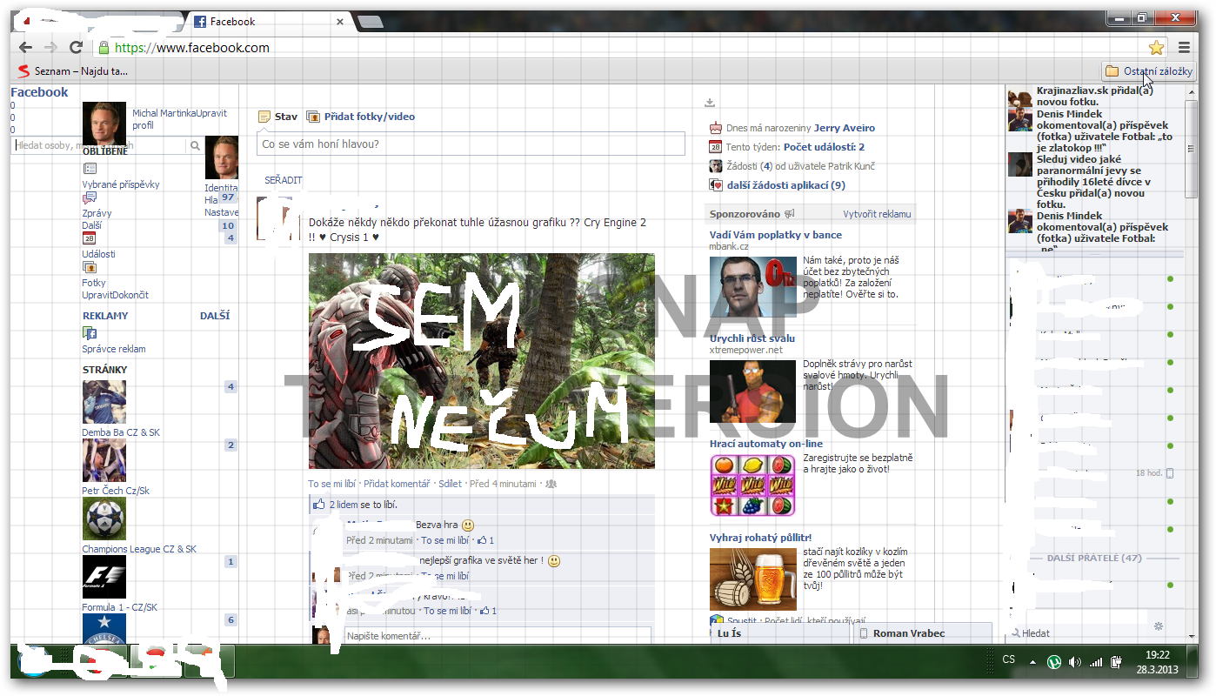
Task: Open Demba Ba CZ & SK page
Action: pyautogui.click(x=121, y=432)
